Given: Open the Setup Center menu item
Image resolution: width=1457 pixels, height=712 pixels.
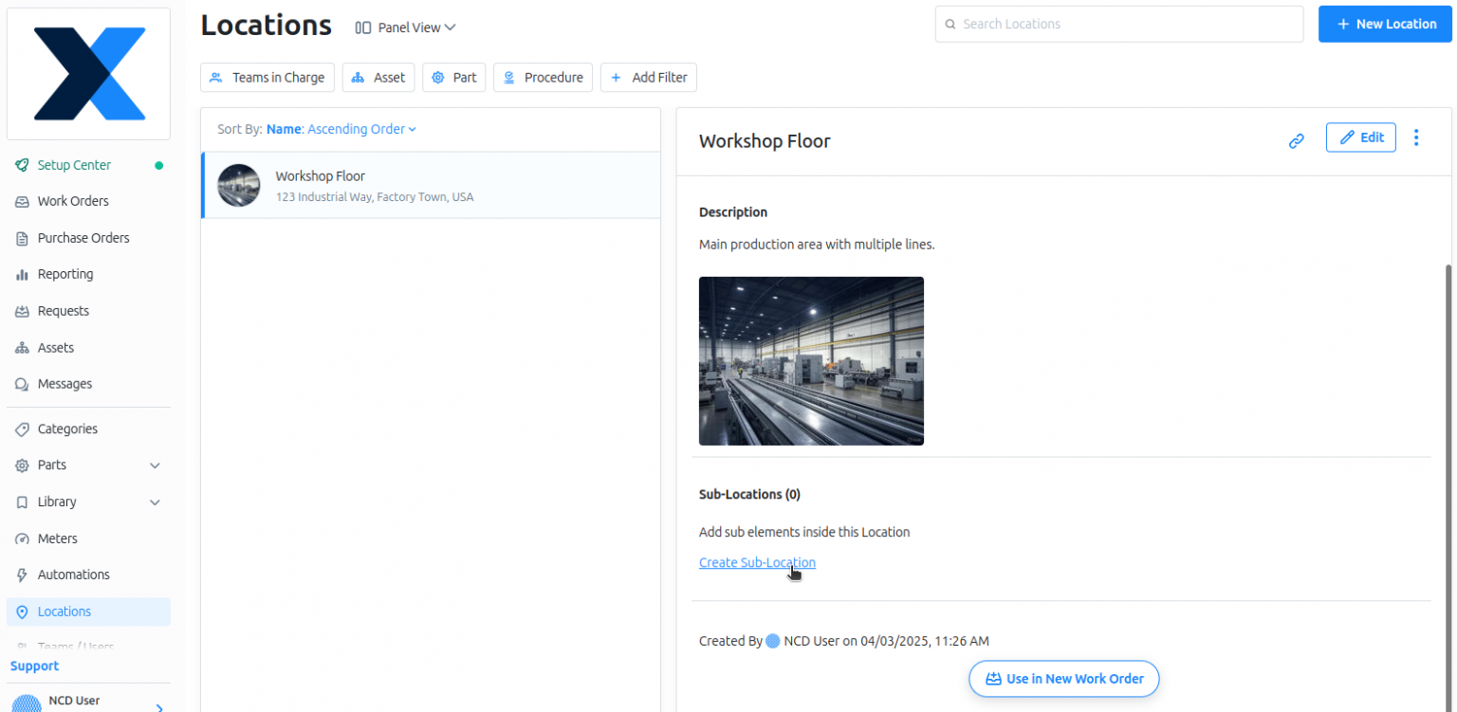Looking at the screenshot, I should click(74, 165).
